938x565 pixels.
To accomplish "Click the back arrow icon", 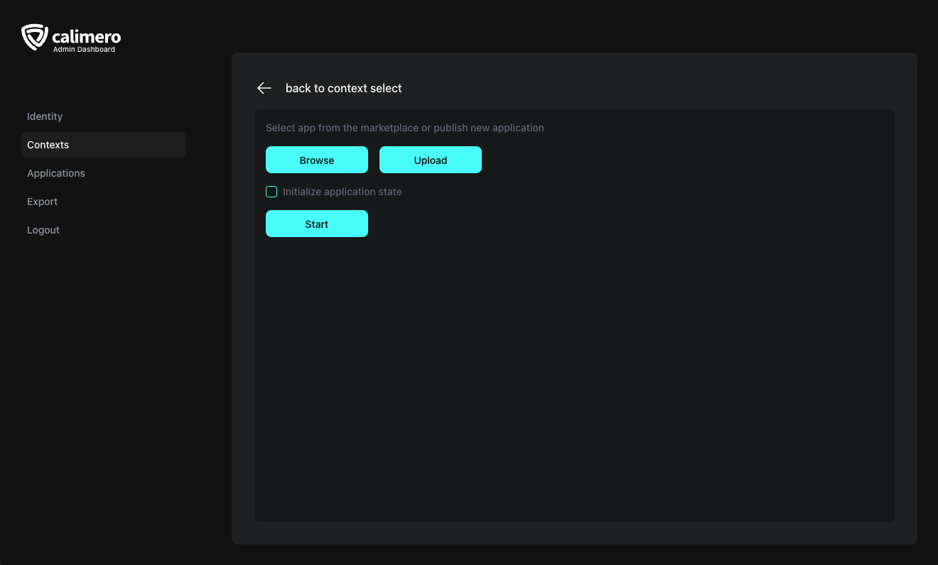I will (x=264, y=88).
